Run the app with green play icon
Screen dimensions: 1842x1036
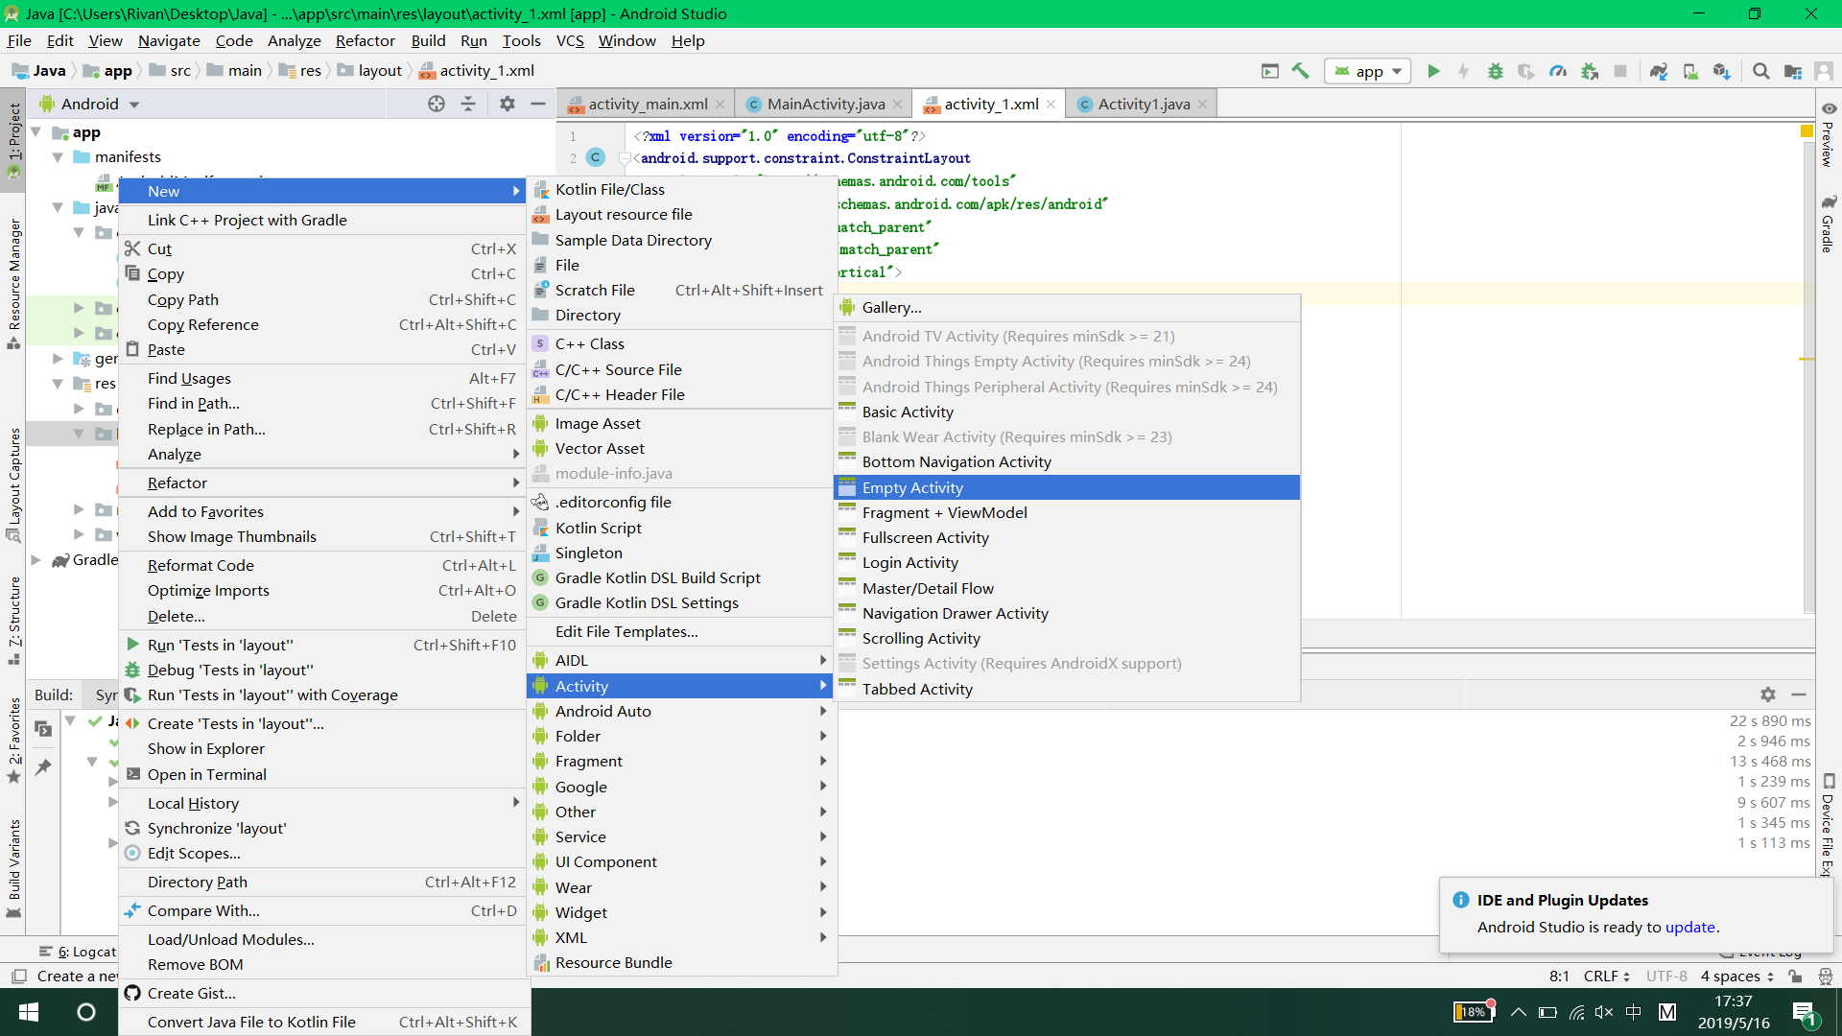(x=1433, y=71)
